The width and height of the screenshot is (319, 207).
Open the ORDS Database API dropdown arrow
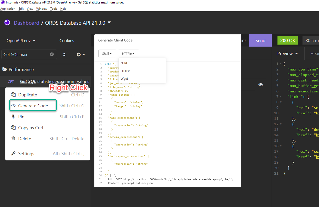[109, 22]
